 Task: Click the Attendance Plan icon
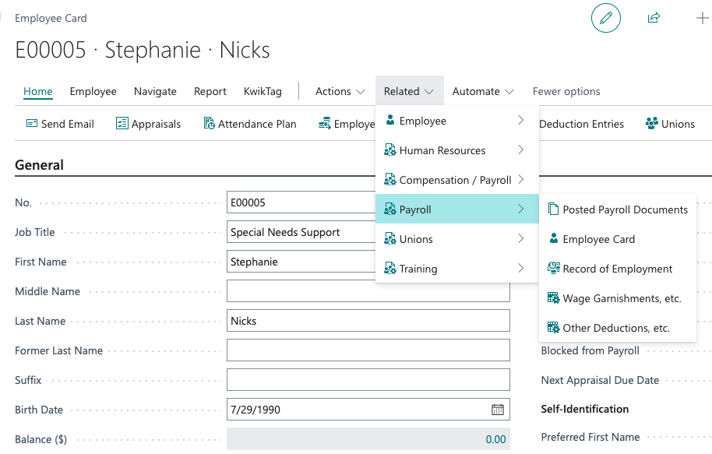(x=209, y=124)
